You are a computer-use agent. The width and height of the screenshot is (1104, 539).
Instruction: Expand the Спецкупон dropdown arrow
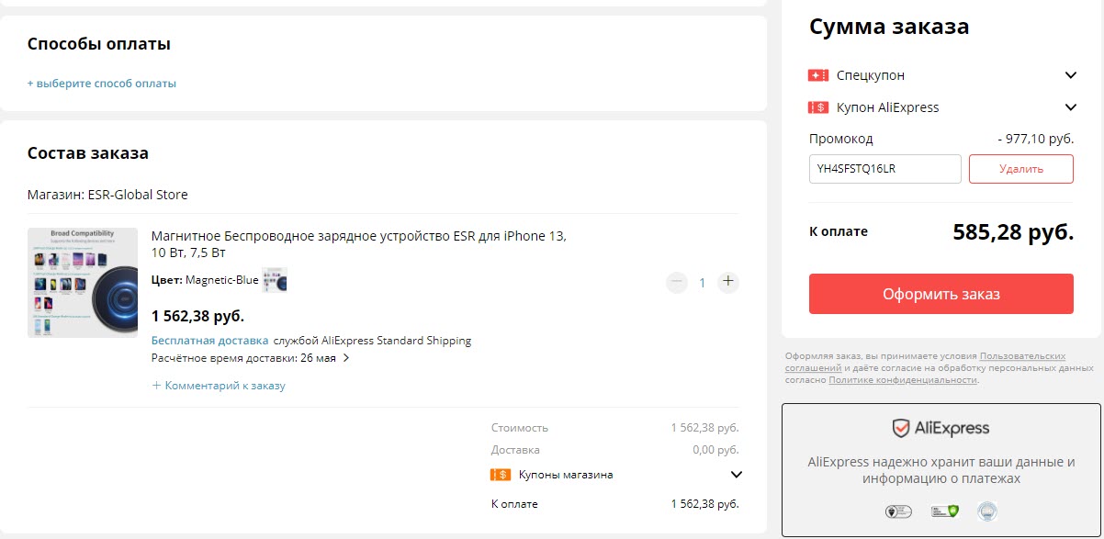1070,75
